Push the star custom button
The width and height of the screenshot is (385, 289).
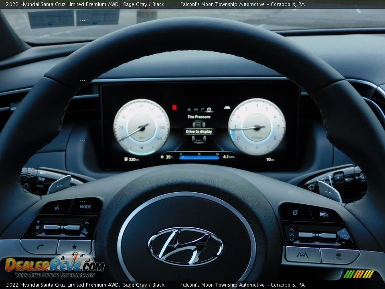click(x=75, y=247)
